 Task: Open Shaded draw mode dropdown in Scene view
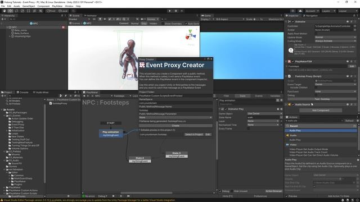point(79,19)
